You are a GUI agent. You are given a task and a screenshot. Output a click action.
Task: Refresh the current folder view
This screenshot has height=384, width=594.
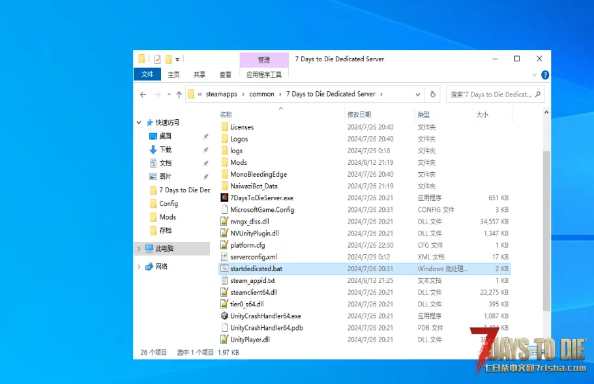[x=432, y=95]
